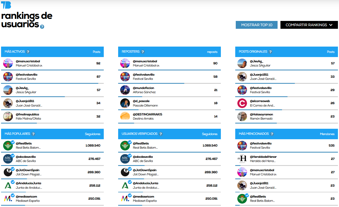
Task: Click the TB logo icon
Action: tap(6, 5)
